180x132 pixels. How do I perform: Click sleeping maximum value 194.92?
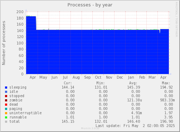click(x=166, y=87)
